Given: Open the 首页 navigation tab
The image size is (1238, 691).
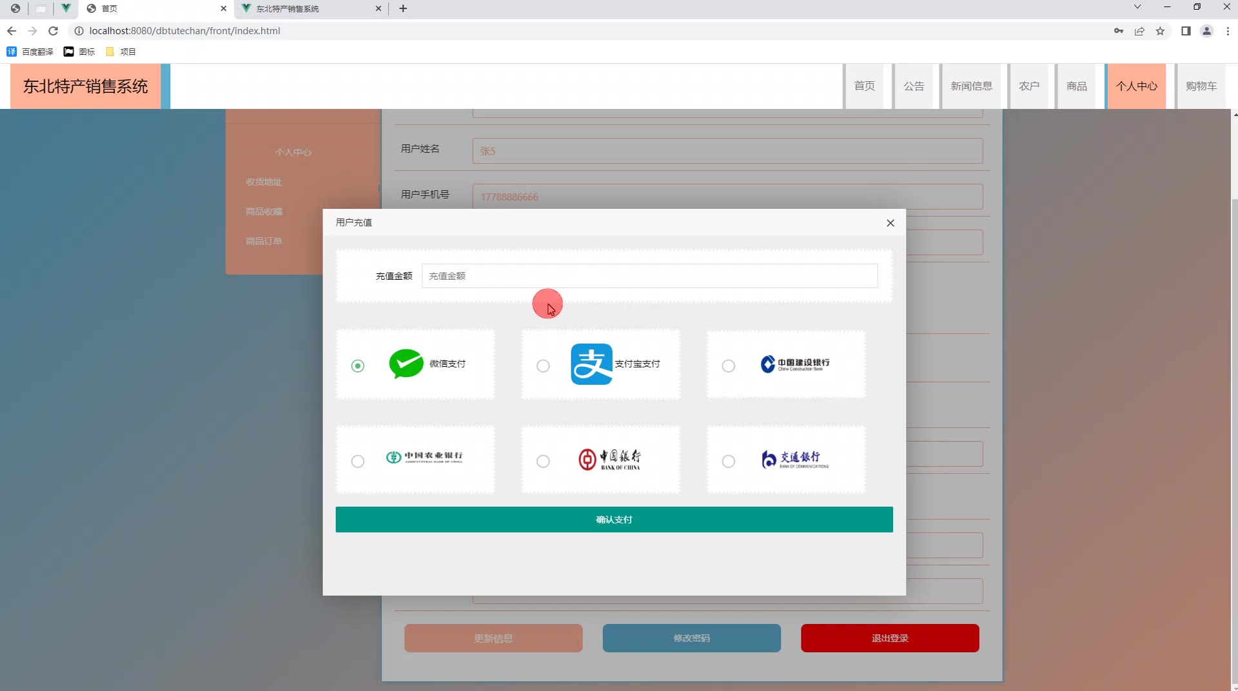Looking at the screenshot, I should click(865, 86).
